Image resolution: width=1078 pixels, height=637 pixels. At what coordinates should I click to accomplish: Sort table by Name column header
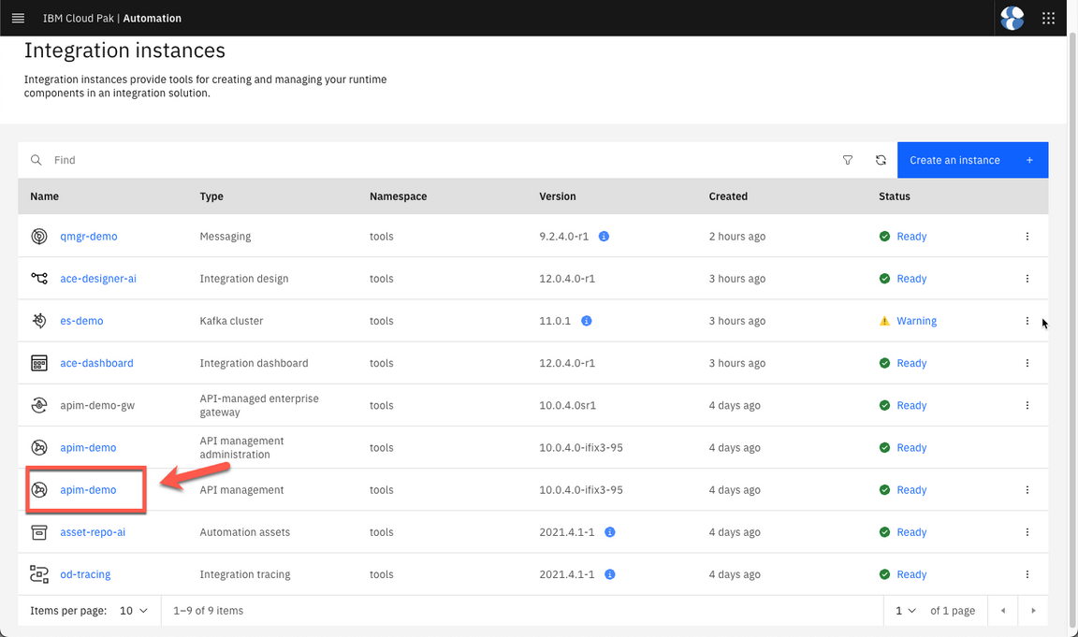[45, 196]
